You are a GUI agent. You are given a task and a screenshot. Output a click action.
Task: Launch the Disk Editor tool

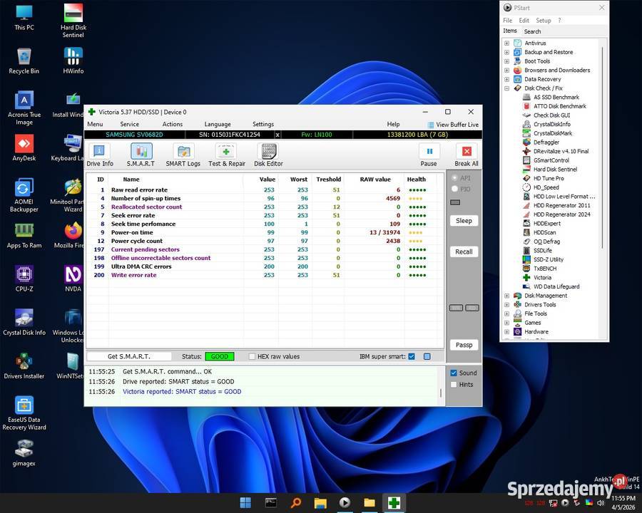pyautogui.click(x=268, y=154)
